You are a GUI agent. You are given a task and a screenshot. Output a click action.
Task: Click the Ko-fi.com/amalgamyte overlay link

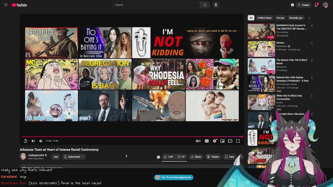[174, 177]
